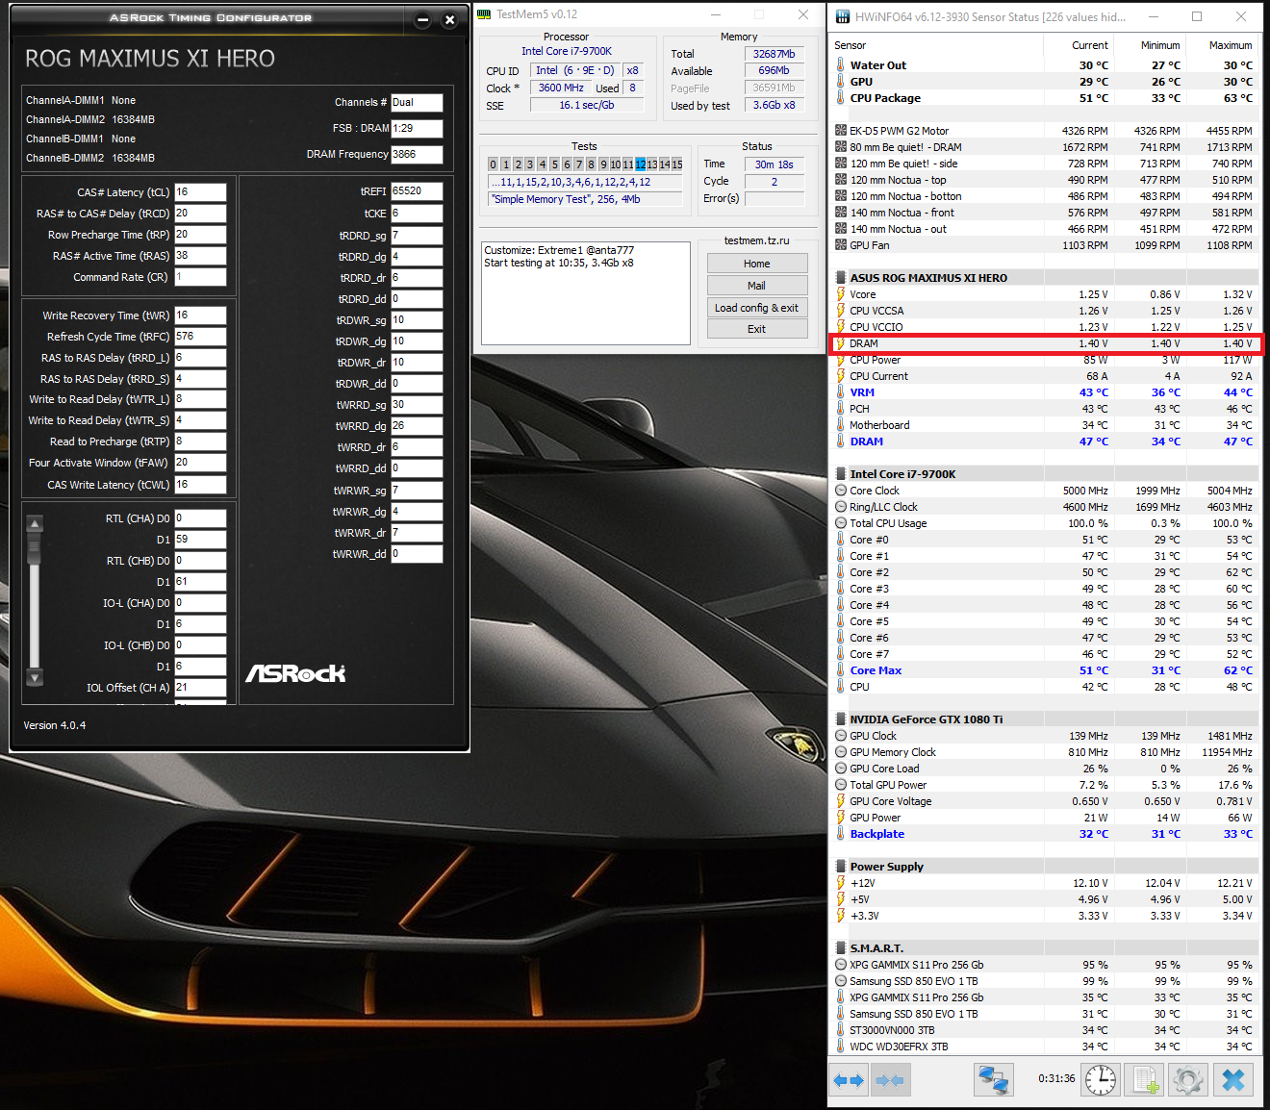Click the Home button in TestMem5

pyautogui.click(x=757, y=264)
